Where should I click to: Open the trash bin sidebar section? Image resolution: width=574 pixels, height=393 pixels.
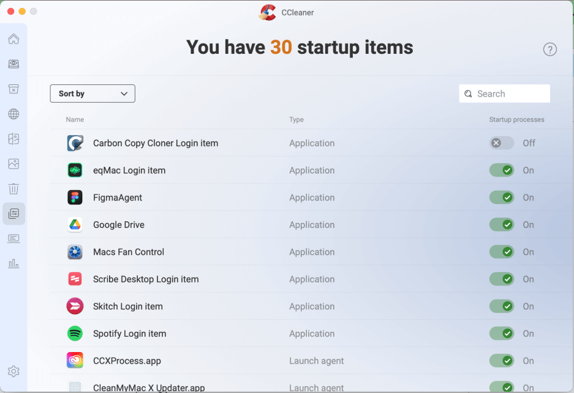click(x=13, y=189)
